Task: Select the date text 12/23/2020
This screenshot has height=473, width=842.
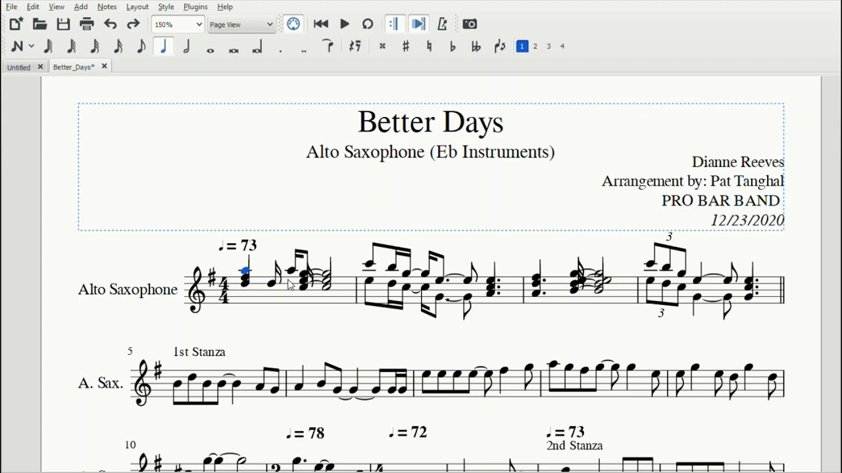Action: [747, 221]
